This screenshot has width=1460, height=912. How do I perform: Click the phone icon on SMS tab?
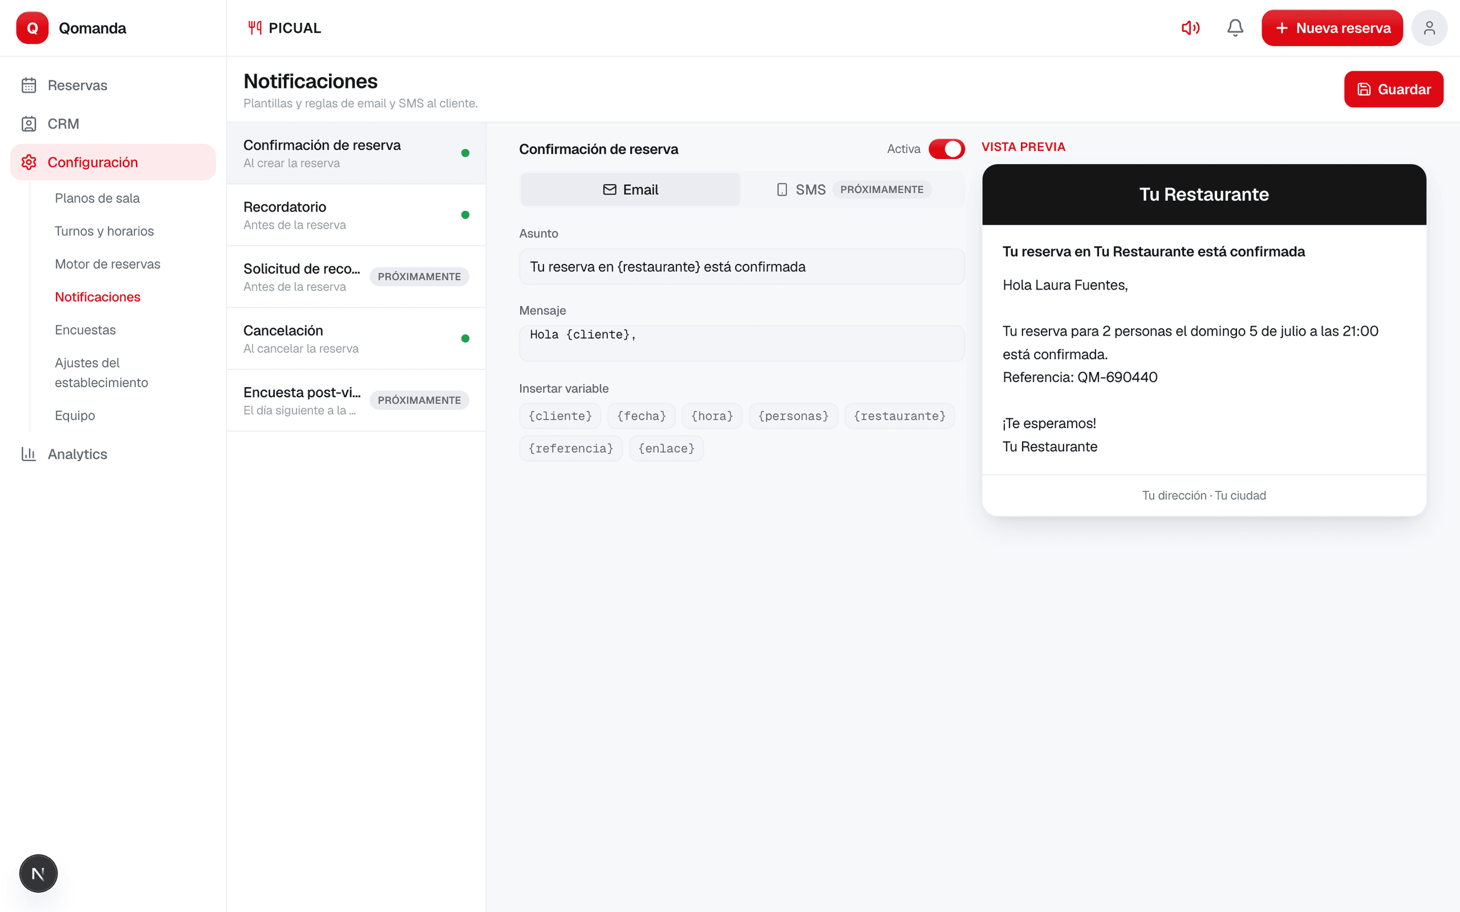[x=782, y=189]
